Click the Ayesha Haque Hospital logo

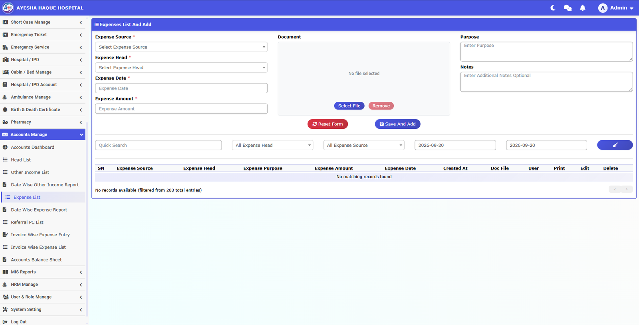(8, 8)
